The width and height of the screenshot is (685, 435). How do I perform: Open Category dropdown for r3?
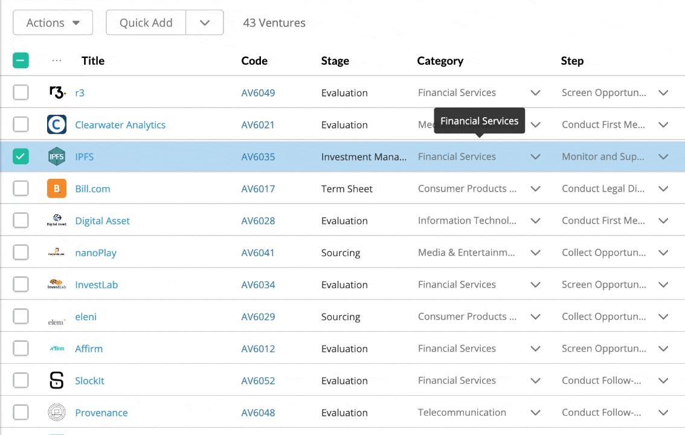click(536, 92)
